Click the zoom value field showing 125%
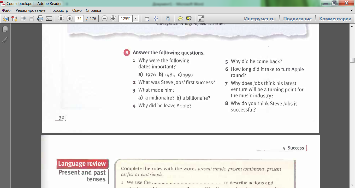The width and height of the screenshot is (355, 188). (x=126, y=19)
